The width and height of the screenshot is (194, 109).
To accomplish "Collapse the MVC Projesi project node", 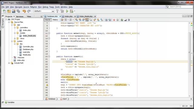I will point(6,19).
